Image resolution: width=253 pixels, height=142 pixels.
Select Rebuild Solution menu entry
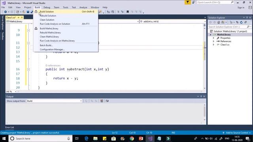[x=66, y=16]
